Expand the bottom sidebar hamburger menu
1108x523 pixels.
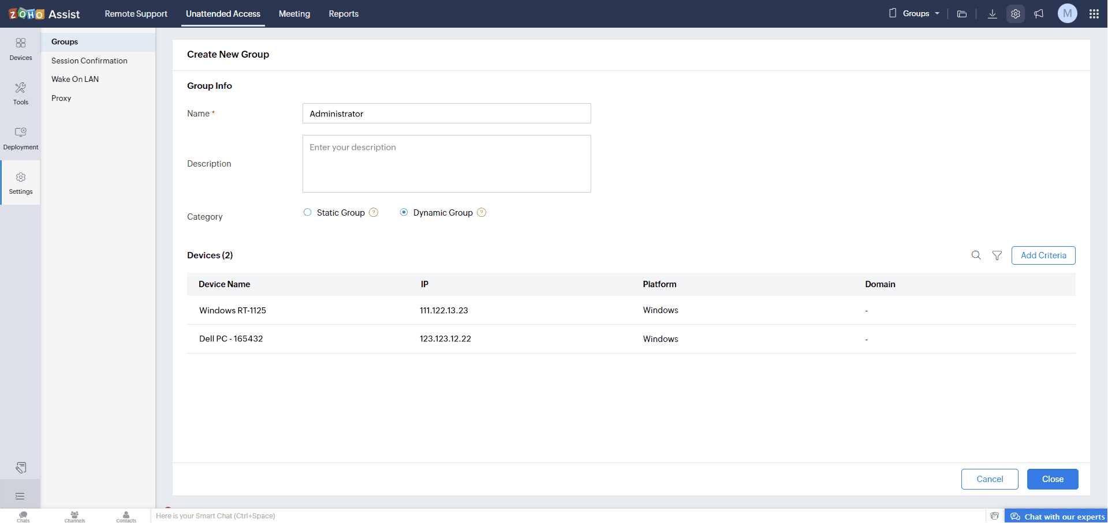coord(20,496)
